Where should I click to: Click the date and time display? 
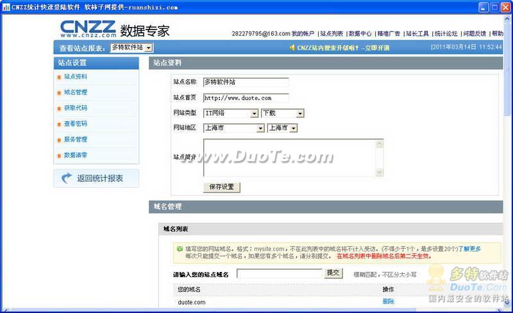[466, 47]
